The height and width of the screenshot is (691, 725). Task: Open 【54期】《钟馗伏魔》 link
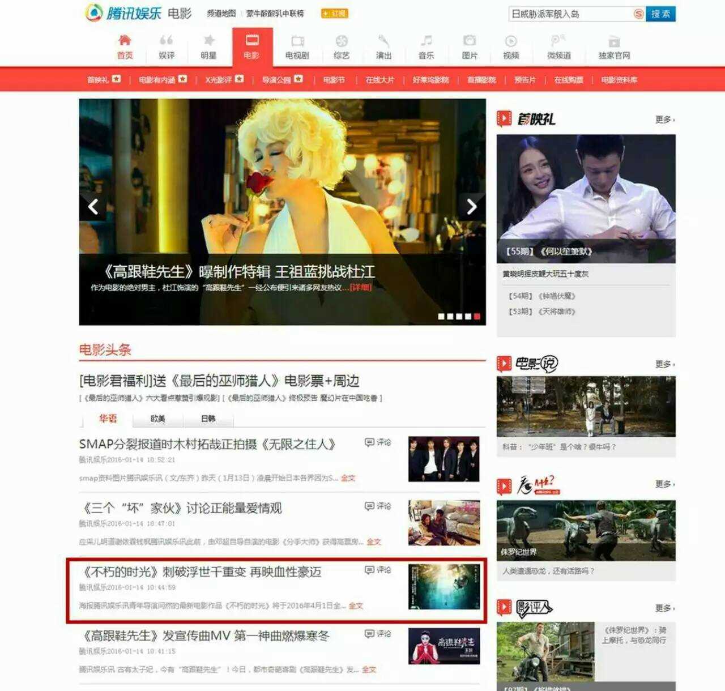click(x=542, y=296)
